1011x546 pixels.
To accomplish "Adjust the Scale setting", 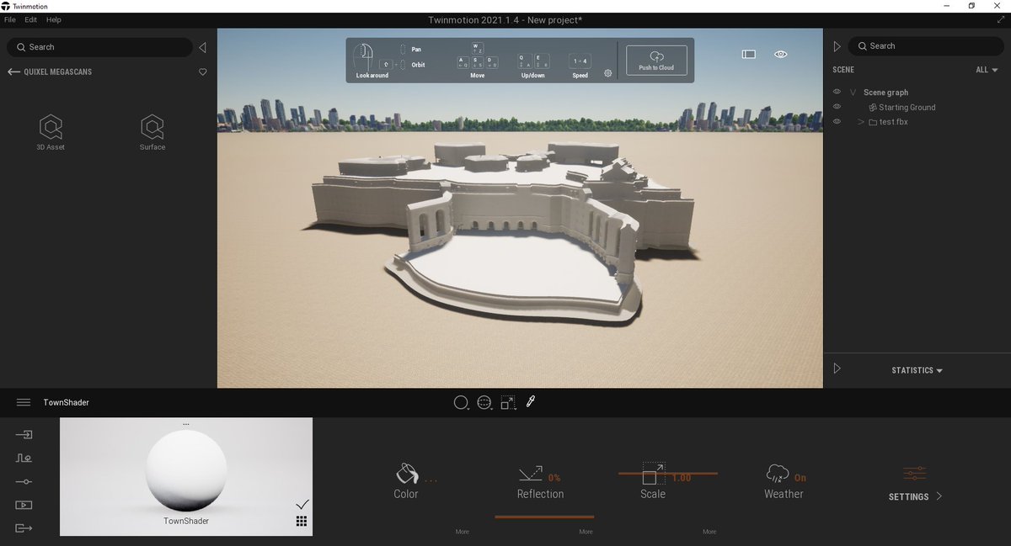I will point(653,481).
